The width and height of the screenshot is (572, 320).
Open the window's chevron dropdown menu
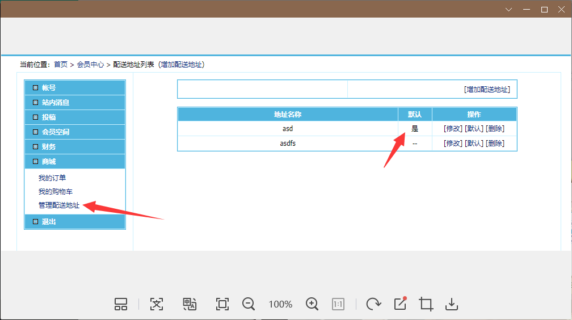[508, 9]
